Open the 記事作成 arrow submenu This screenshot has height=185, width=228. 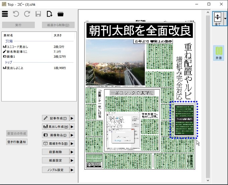coord(72,118)
